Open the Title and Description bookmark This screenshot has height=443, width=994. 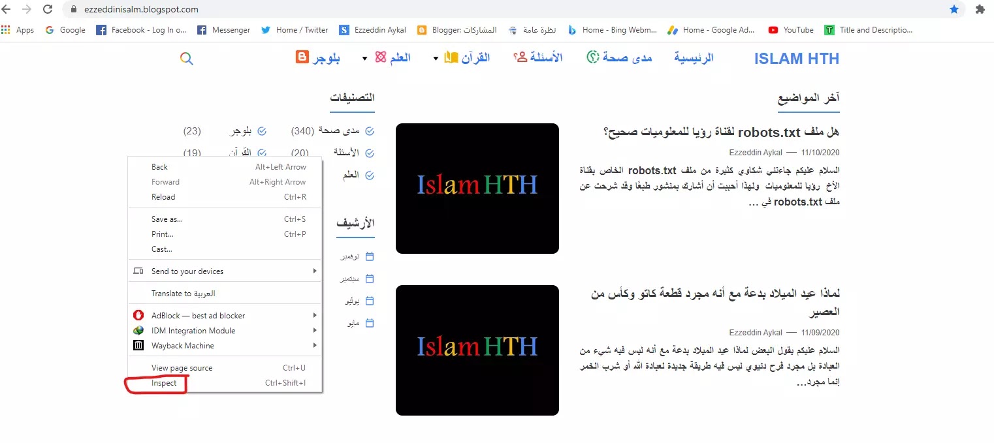(x=868, y=29)
